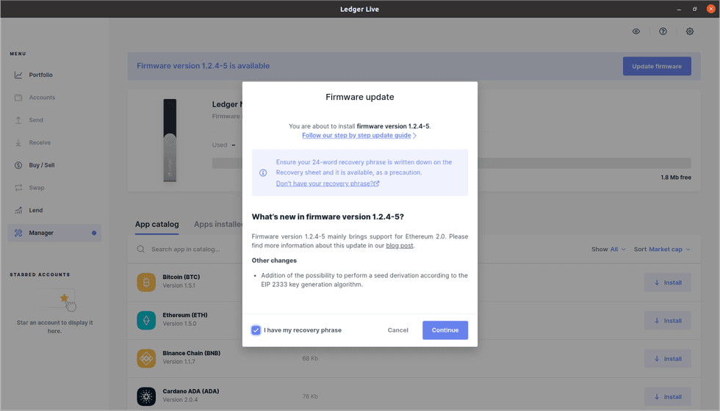Follow the step by step update guide link
The width and height of the screenshot is (720, 411).
[359, 135]
